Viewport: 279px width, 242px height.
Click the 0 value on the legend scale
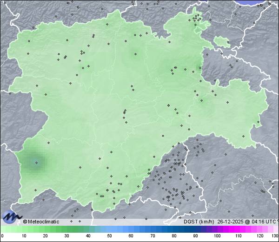point(2,236)
